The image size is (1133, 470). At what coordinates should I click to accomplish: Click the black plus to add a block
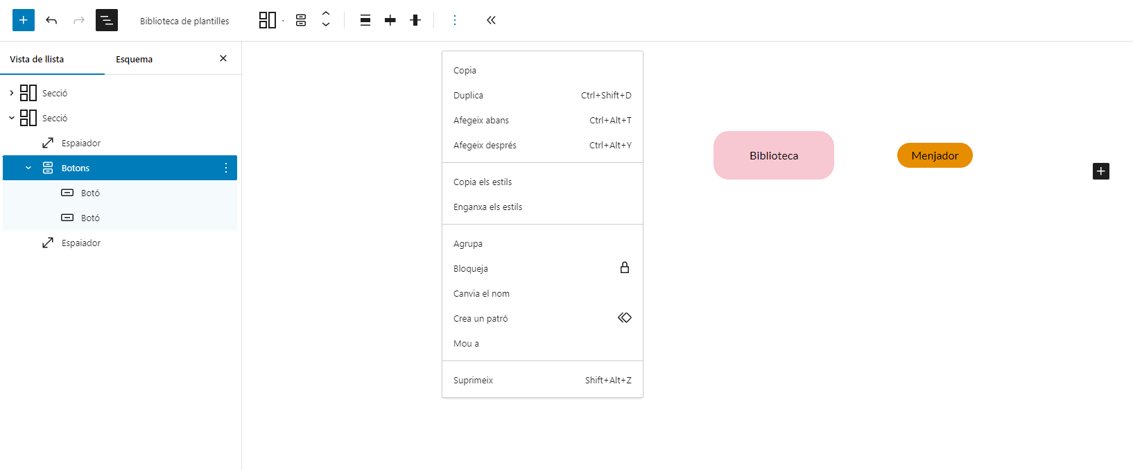[1100, 171]
